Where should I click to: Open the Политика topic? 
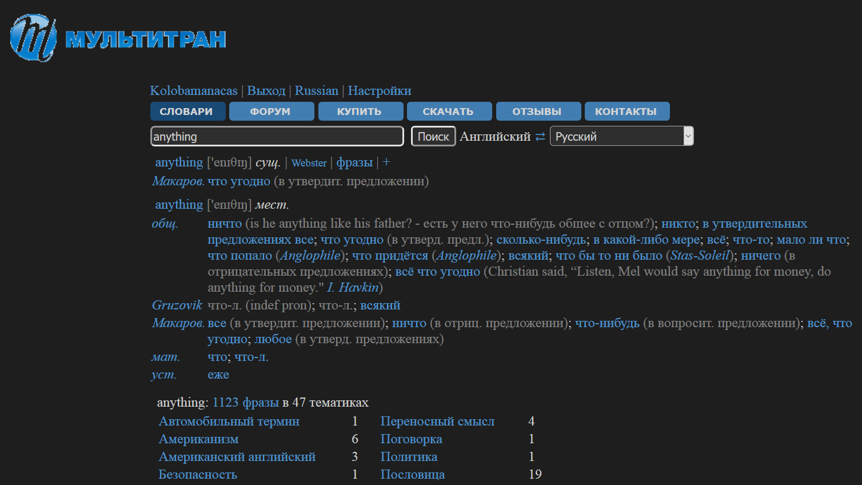tap(409, 457)
